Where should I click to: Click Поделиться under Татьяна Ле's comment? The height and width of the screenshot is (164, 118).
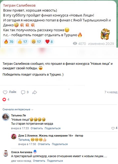[x=52, y=128]
